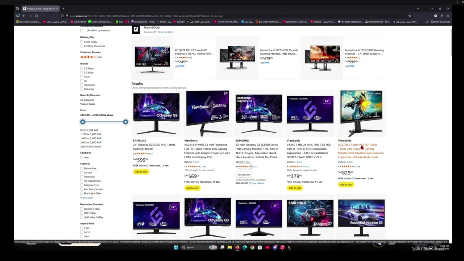Open the GameOne brand logo

tap(136, 30)
